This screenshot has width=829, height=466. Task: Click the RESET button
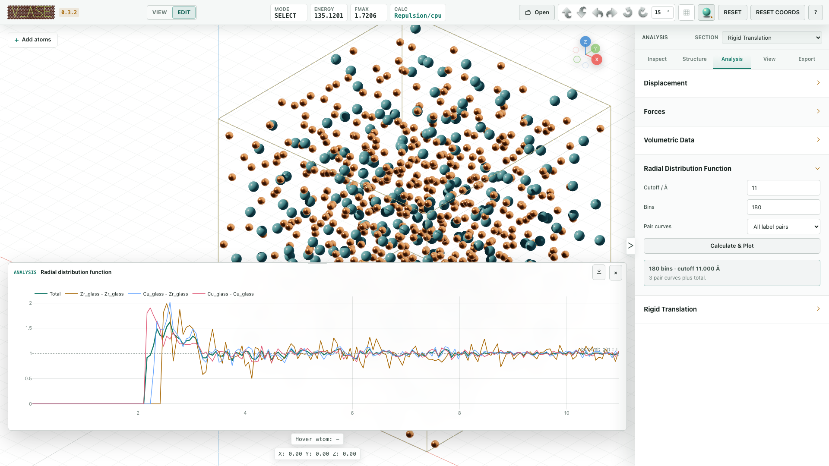[x=732, y=13]
